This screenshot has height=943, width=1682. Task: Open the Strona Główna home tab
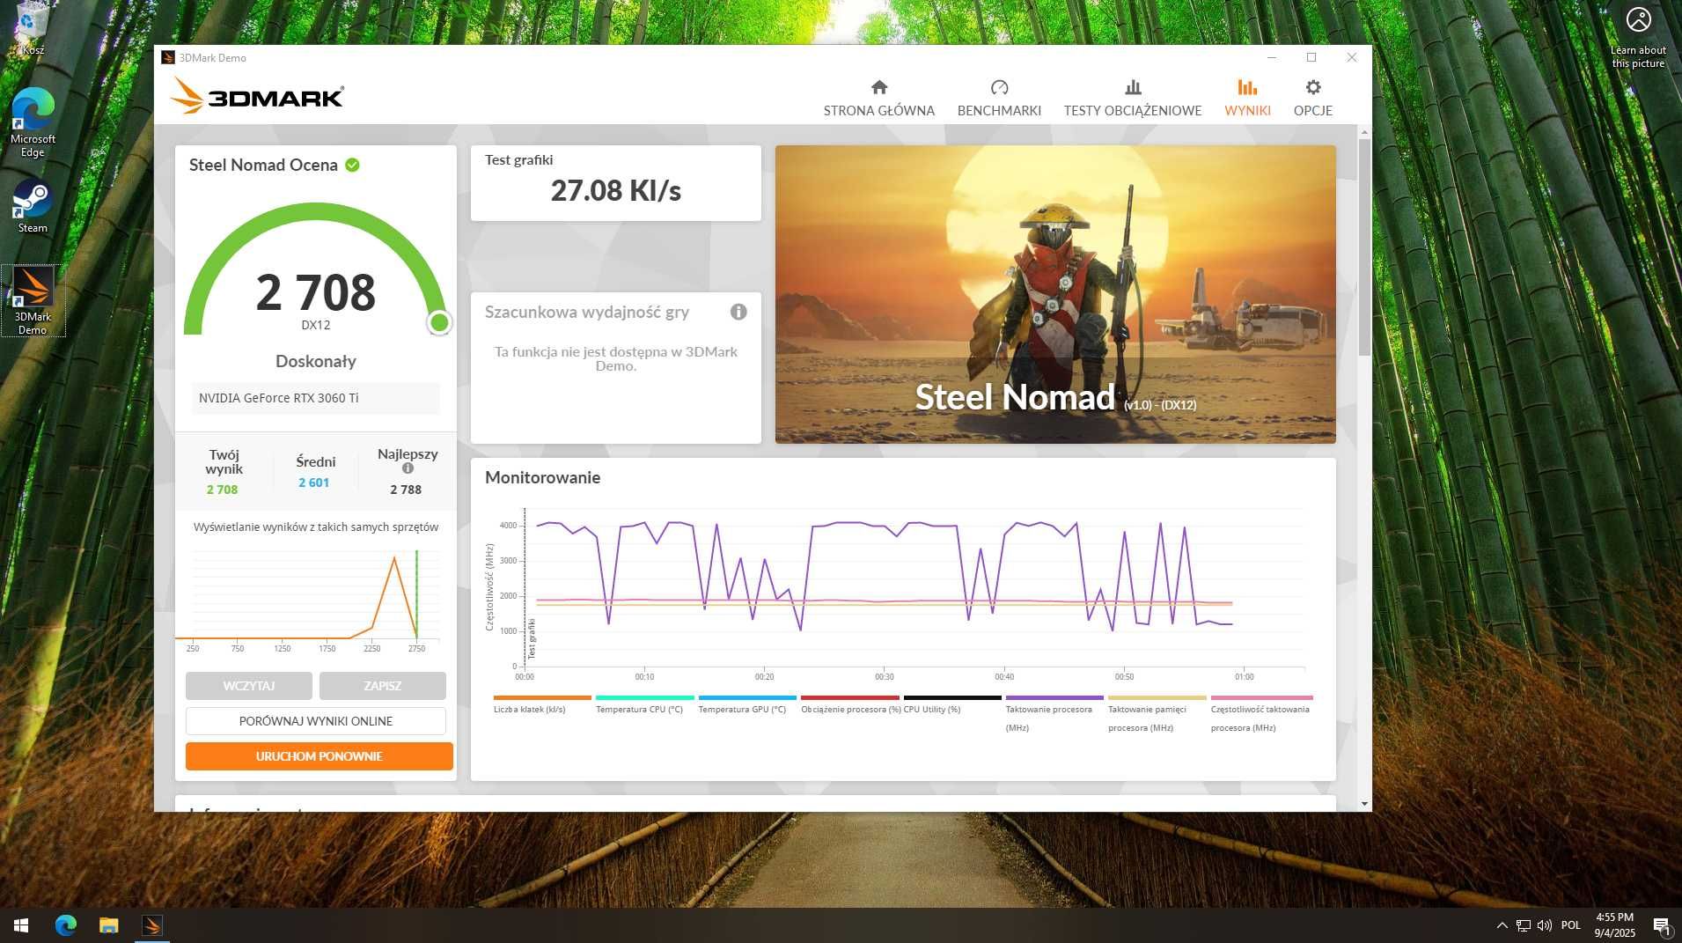tap(878, 98)
